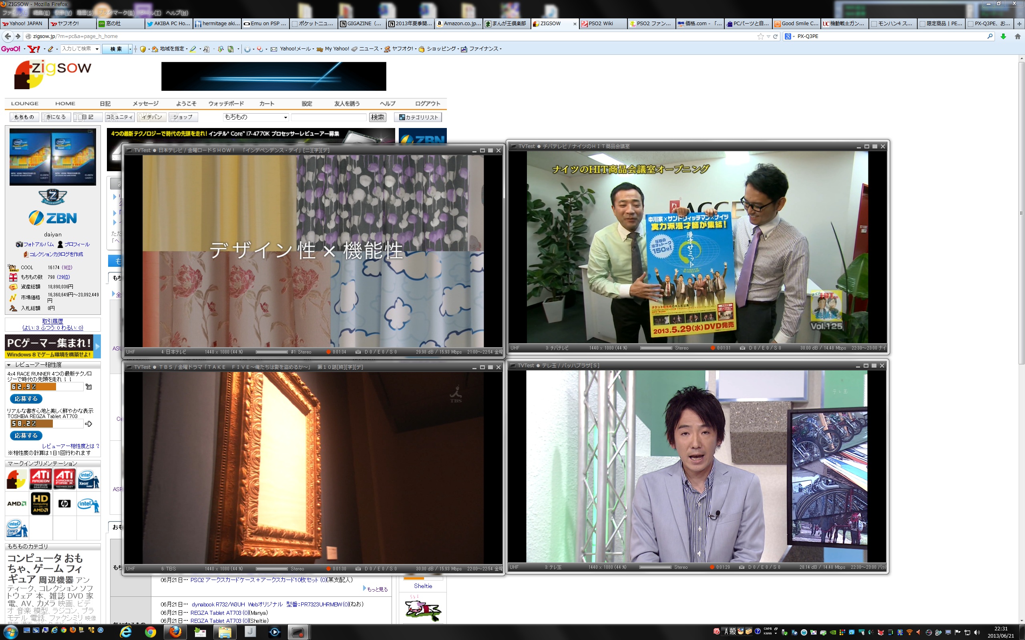The width and height of the screenshot is (1025, 640).
Task: Collapse the レビューアー相性度 section
Action: point(9,364)
